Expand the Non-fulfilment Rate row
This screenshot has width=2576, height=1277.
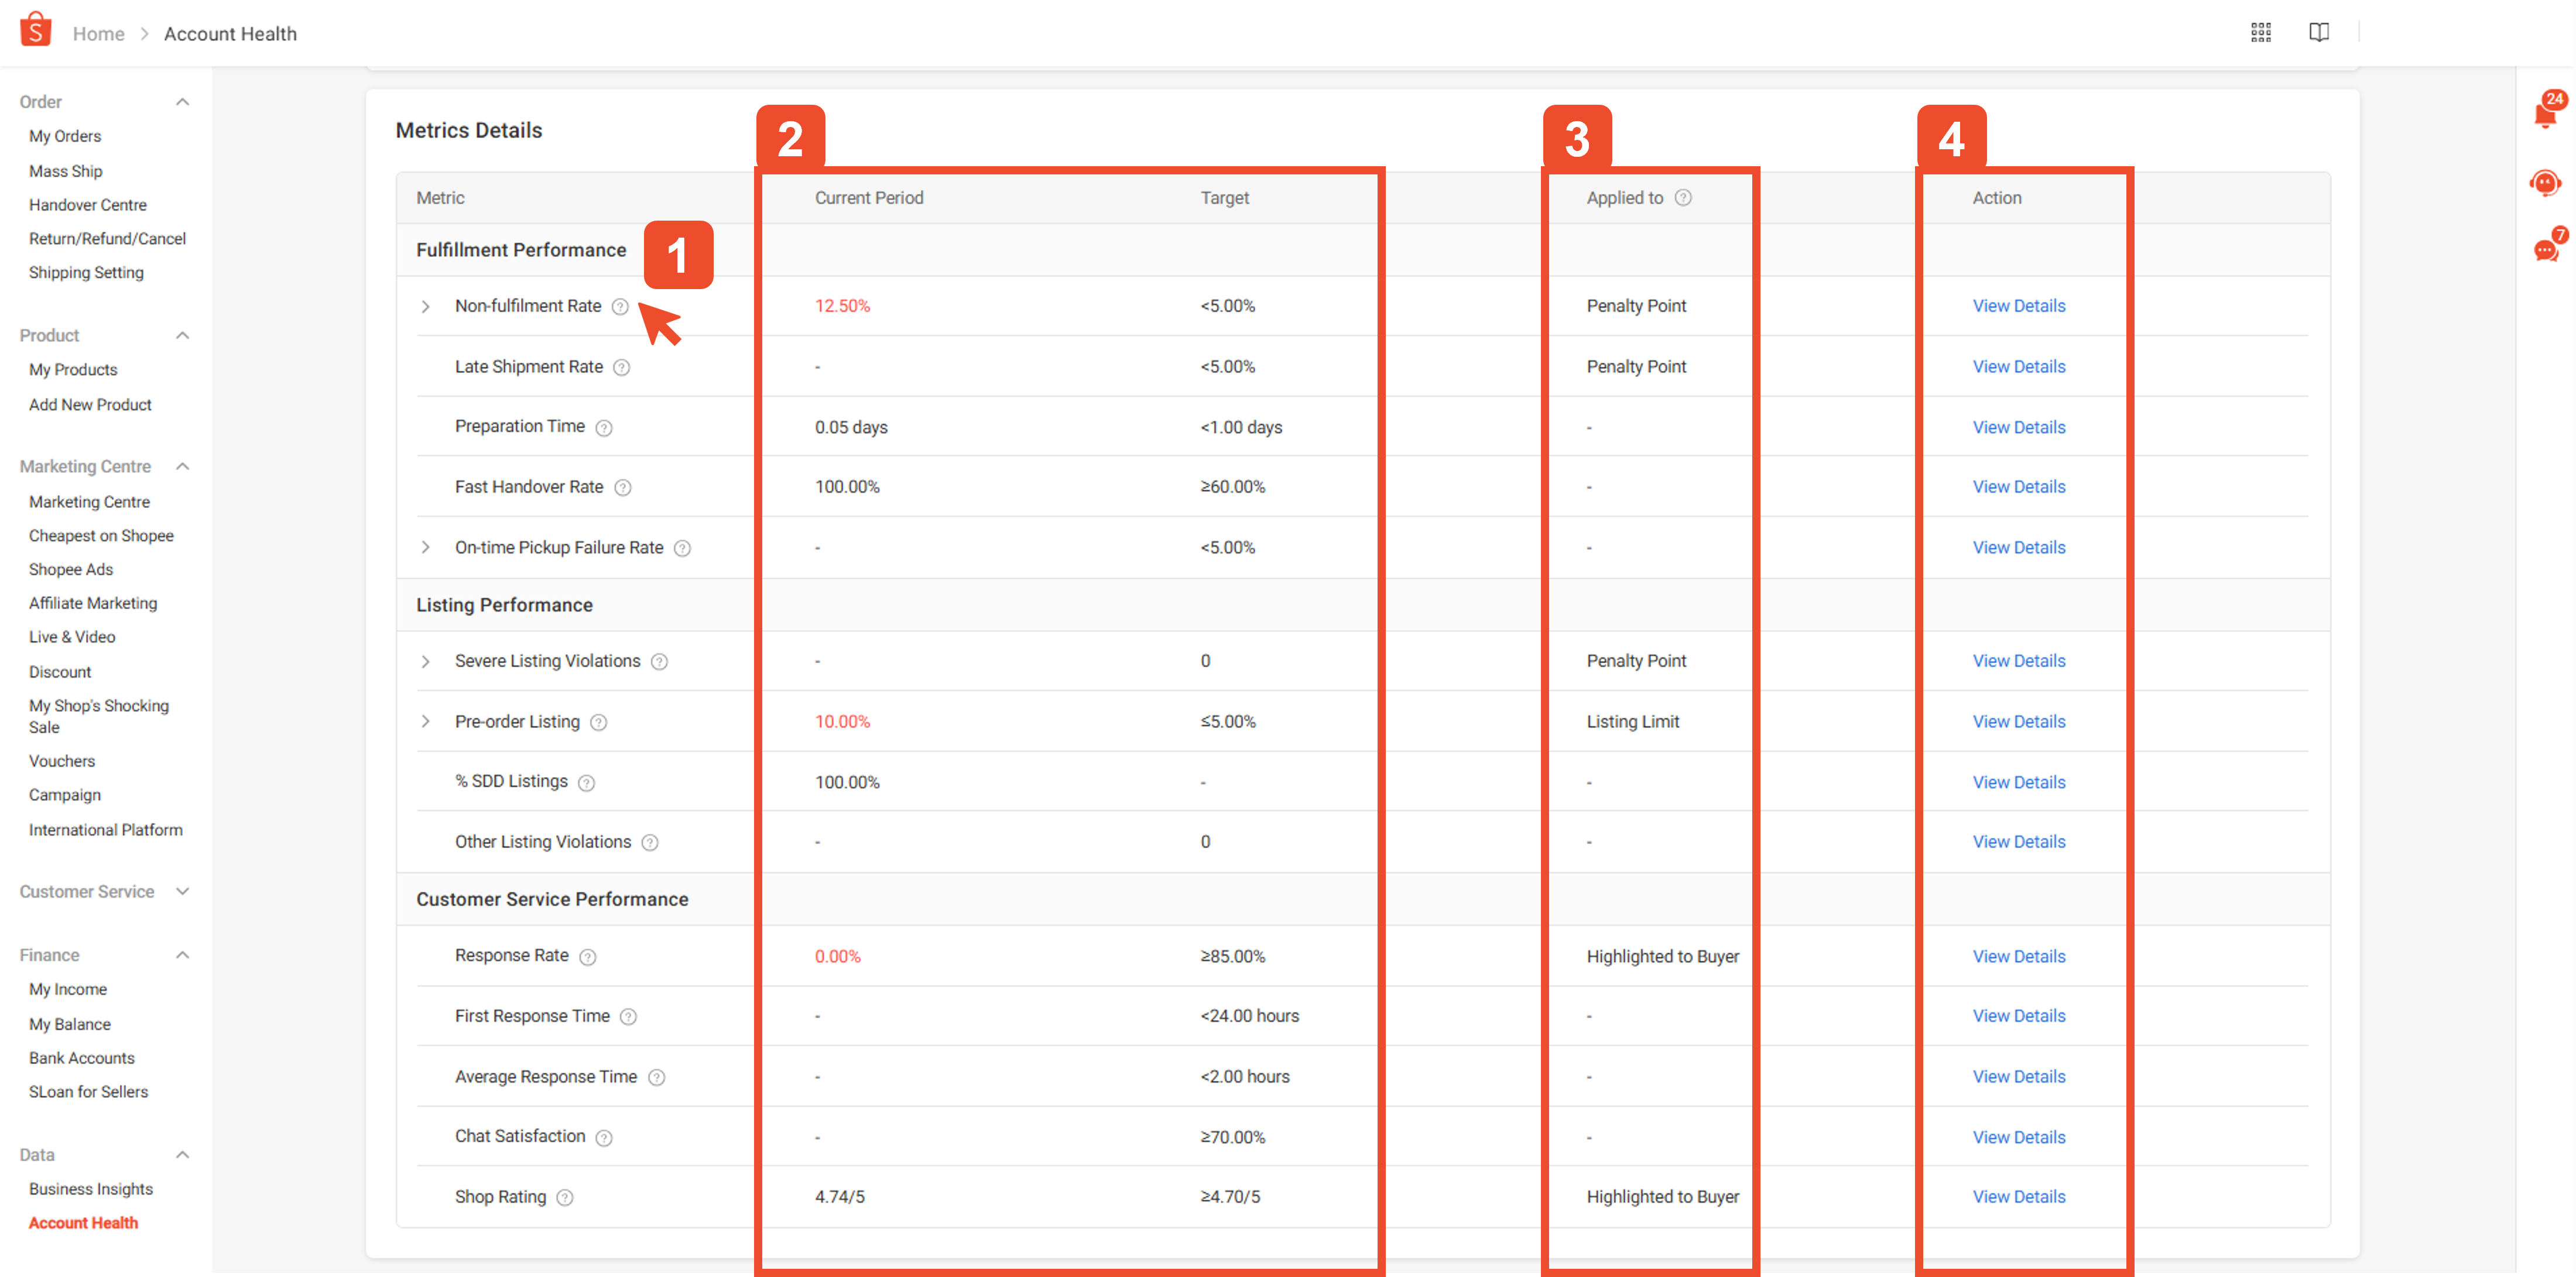(x=426, y=307)
